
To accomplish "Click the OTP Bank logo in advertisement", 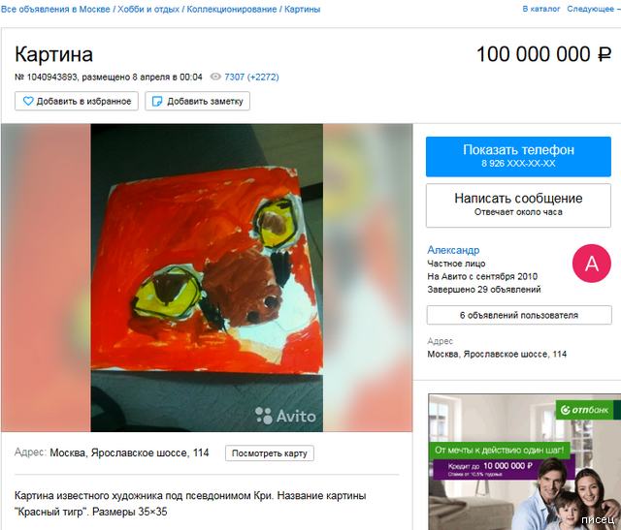I will click(584, 410).
